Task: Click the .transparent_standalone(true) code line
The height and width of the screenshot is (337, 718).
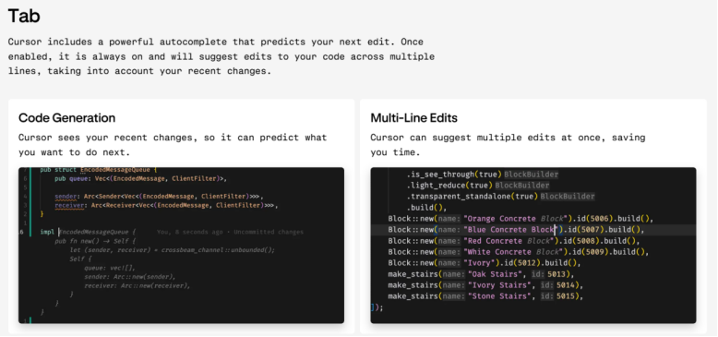Action: tap(500, 197)
